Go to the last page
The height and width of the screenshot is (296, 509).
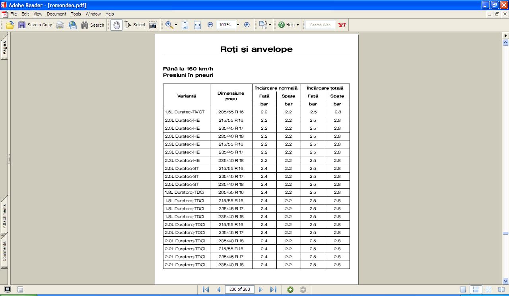tap(273, 290)
